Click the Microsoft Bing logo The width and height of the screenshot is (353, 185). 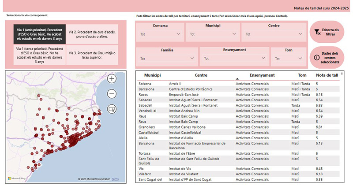click(x=17, y=179)
